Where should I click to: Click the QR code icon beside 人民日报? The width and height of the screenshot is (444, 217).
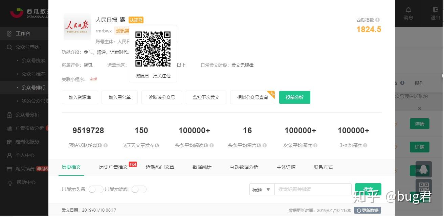click(x=123, y=20)
